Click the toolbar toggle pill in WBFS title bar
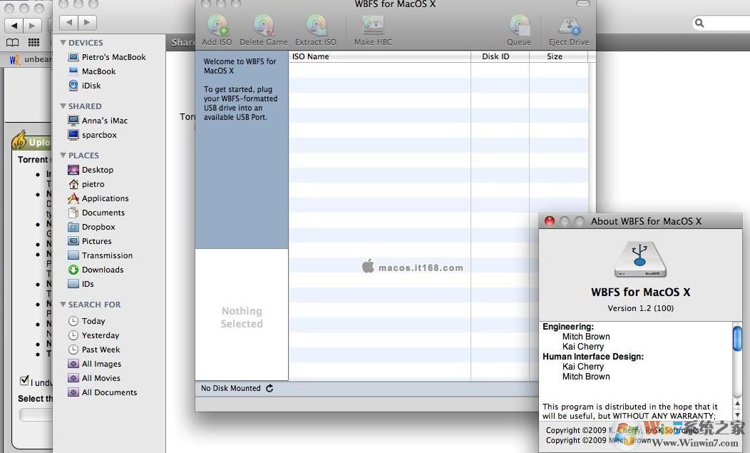Viewport: 750px width, 453px height. [x=582, y=4]
